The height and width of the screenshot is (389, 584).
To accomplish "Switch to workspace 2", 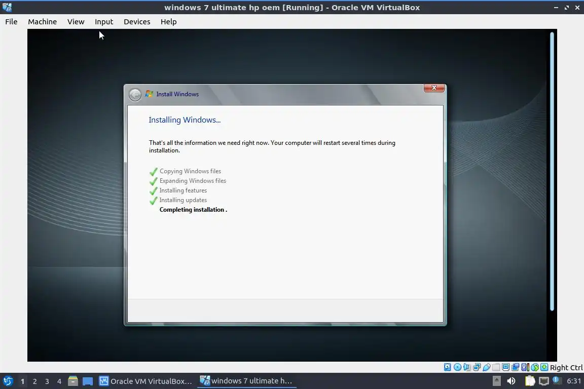I will pyautogui.click(x=34, y=381).
